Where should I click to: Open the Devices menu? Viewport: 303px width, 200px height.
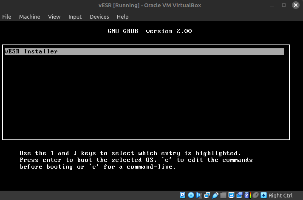coord(99,17)
